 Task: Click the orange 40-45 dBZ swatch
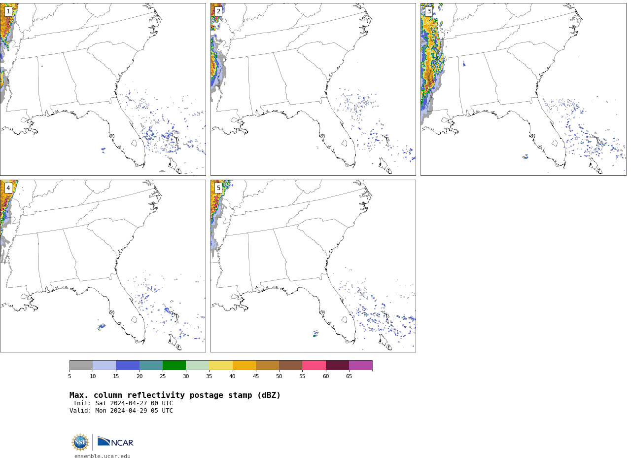[244, 365]
